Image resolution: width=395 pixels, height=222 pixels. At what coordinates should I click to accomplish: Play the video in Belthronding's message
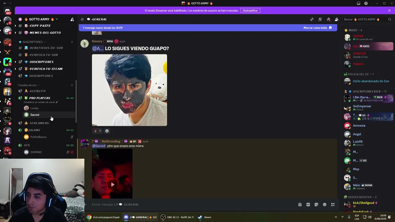(x=112, y=184)
